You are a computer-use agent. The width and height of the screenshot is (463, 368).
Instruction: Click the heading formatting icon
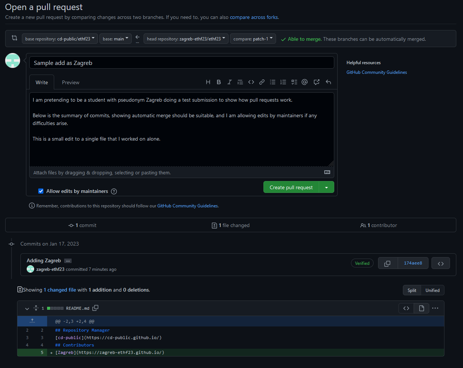click(x=208, y=82)
